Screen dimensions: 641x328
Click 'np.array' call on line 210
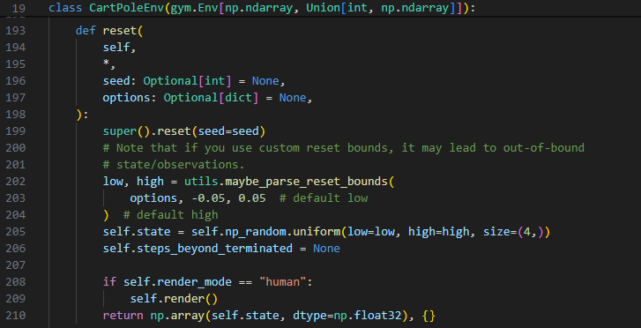tap(177, 316)
